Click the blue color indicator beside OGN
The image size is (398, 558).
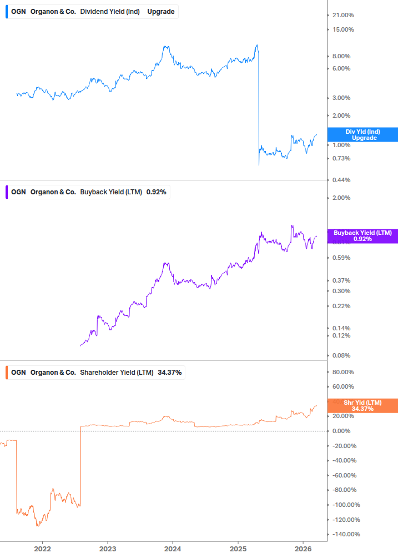point(6,11)
